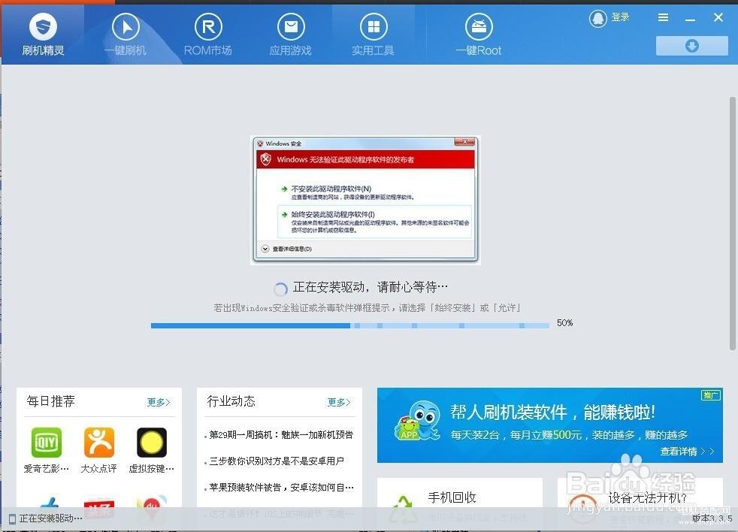
Task: Open the 实用工具 tab
Action: tap(373, 35)
